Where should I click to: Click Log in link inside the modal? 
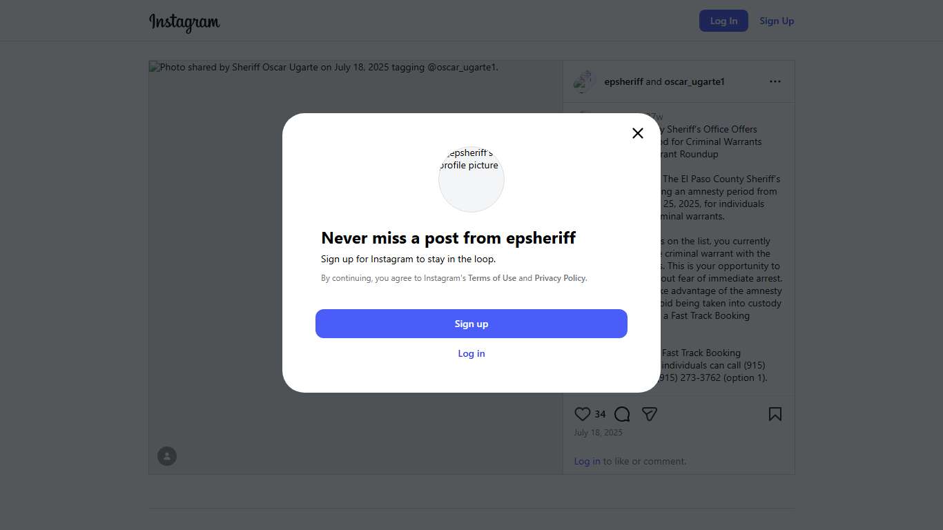click(471, 353)
